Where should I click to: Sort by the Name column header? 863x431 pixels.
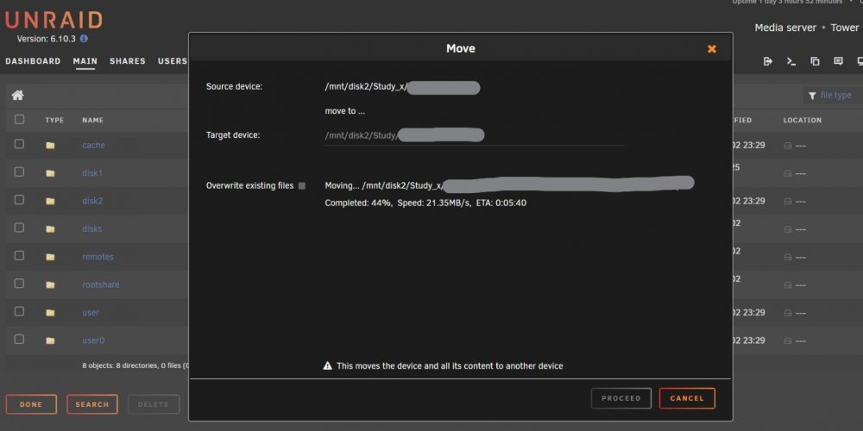[92, 120]
